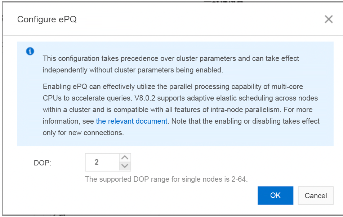Click the 'independently without cluster parameters' line
The image size is (343, 217).
pyautogui.click(x=133, y=70)
